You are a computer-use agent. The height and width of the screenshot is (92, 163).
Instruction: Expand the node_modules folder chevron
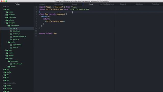pos(3,83)
